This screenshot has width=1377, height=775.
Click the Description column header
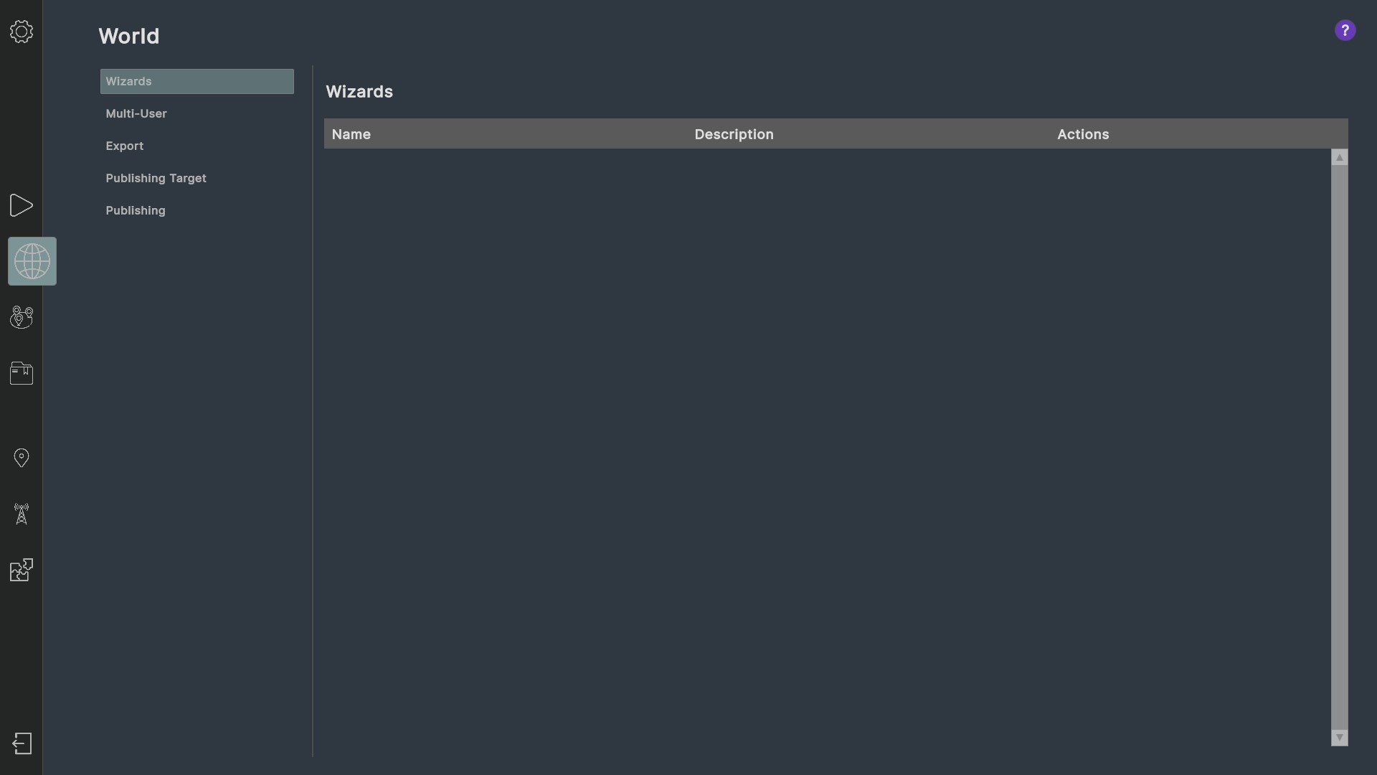click(734, 134)
